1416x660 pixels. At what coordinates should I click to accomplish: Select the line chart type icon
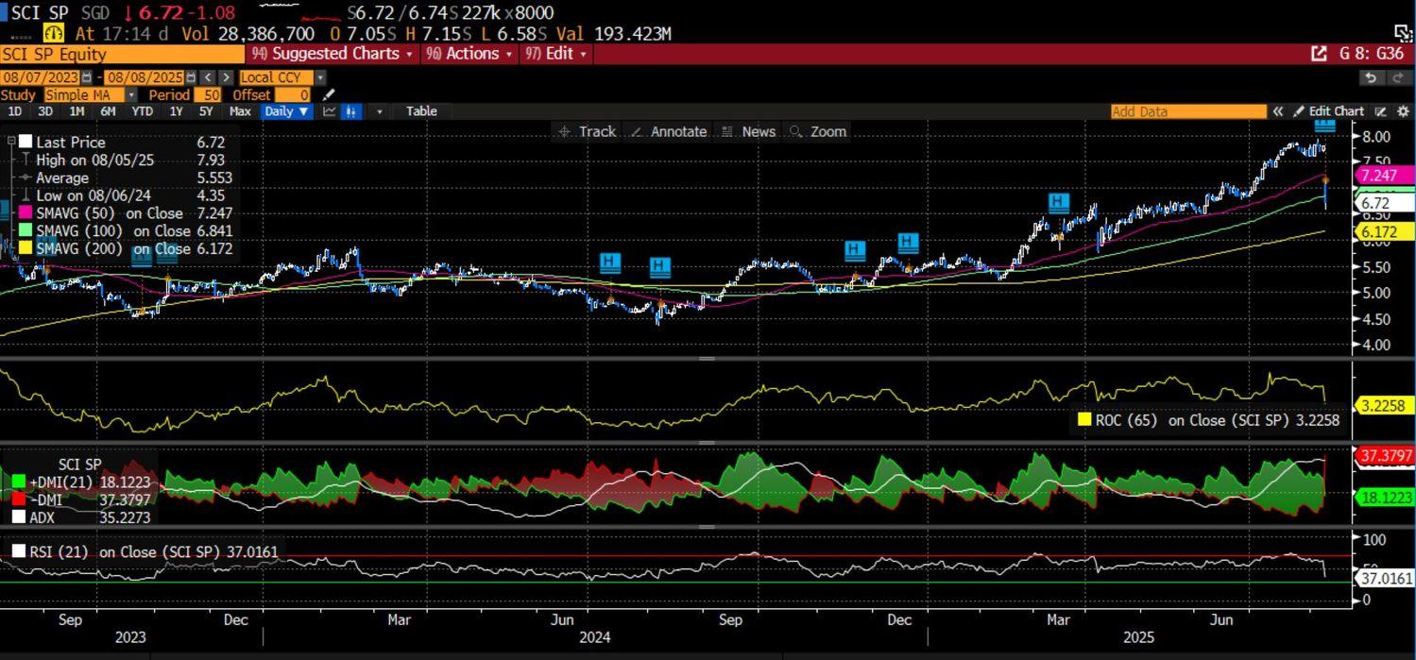point(330,111)
